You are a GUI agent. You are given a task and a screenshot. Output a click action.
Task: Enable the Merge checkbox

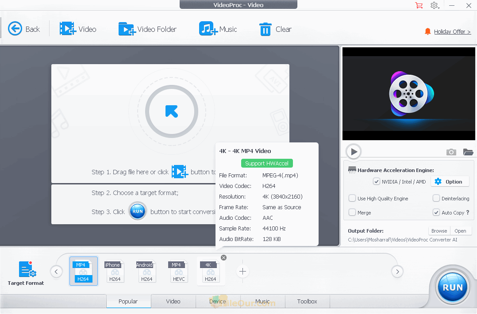tap(352, 212)
